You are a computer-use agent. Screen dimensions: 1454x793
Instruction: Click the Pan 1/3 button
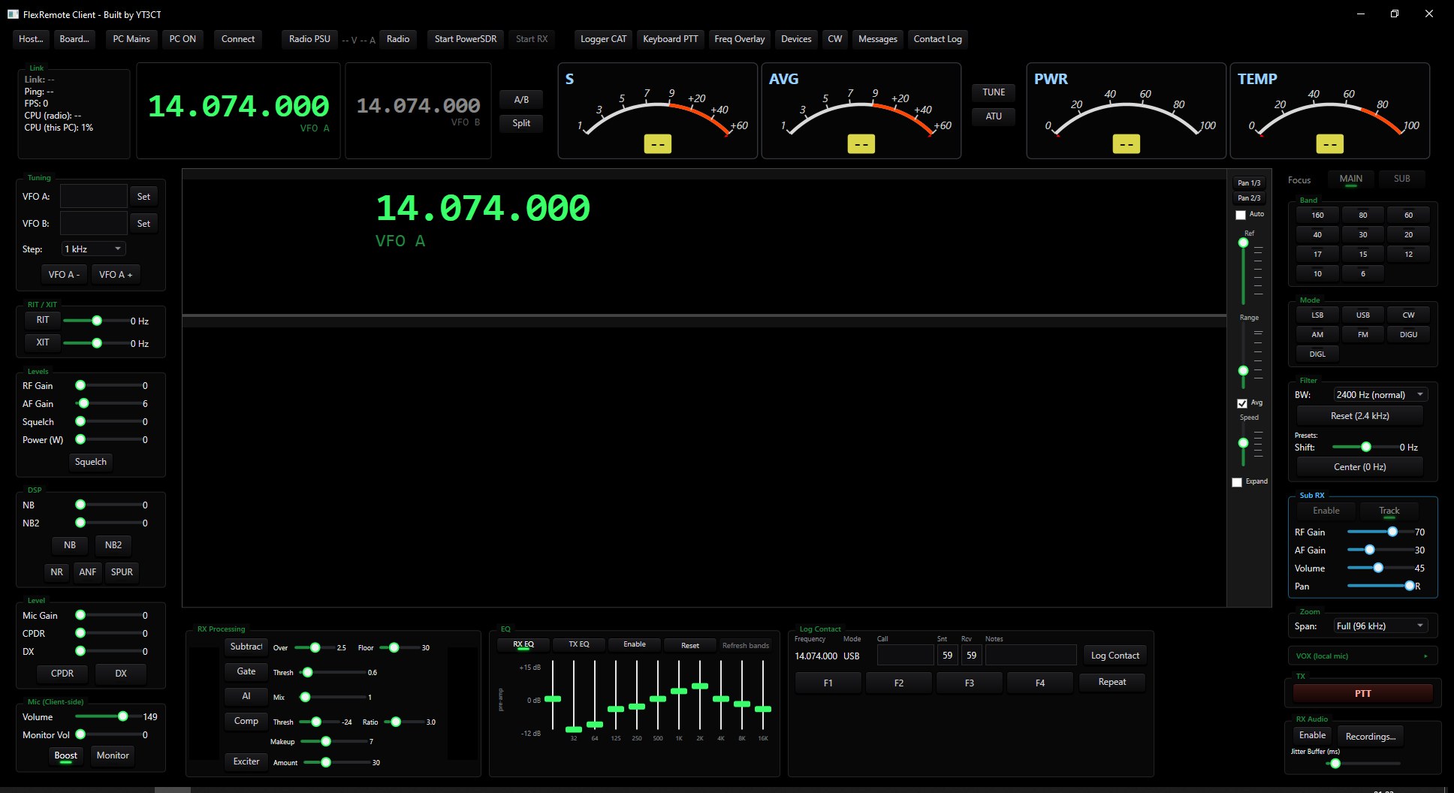(x=1249, y=182)
